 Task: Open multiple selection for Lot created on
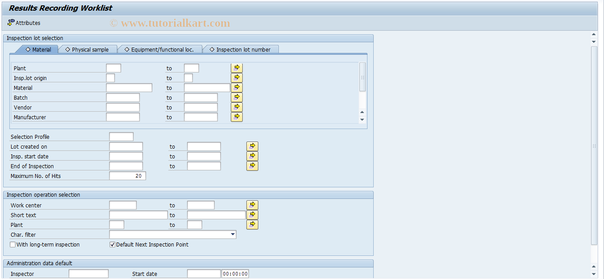tap(252, 146)
